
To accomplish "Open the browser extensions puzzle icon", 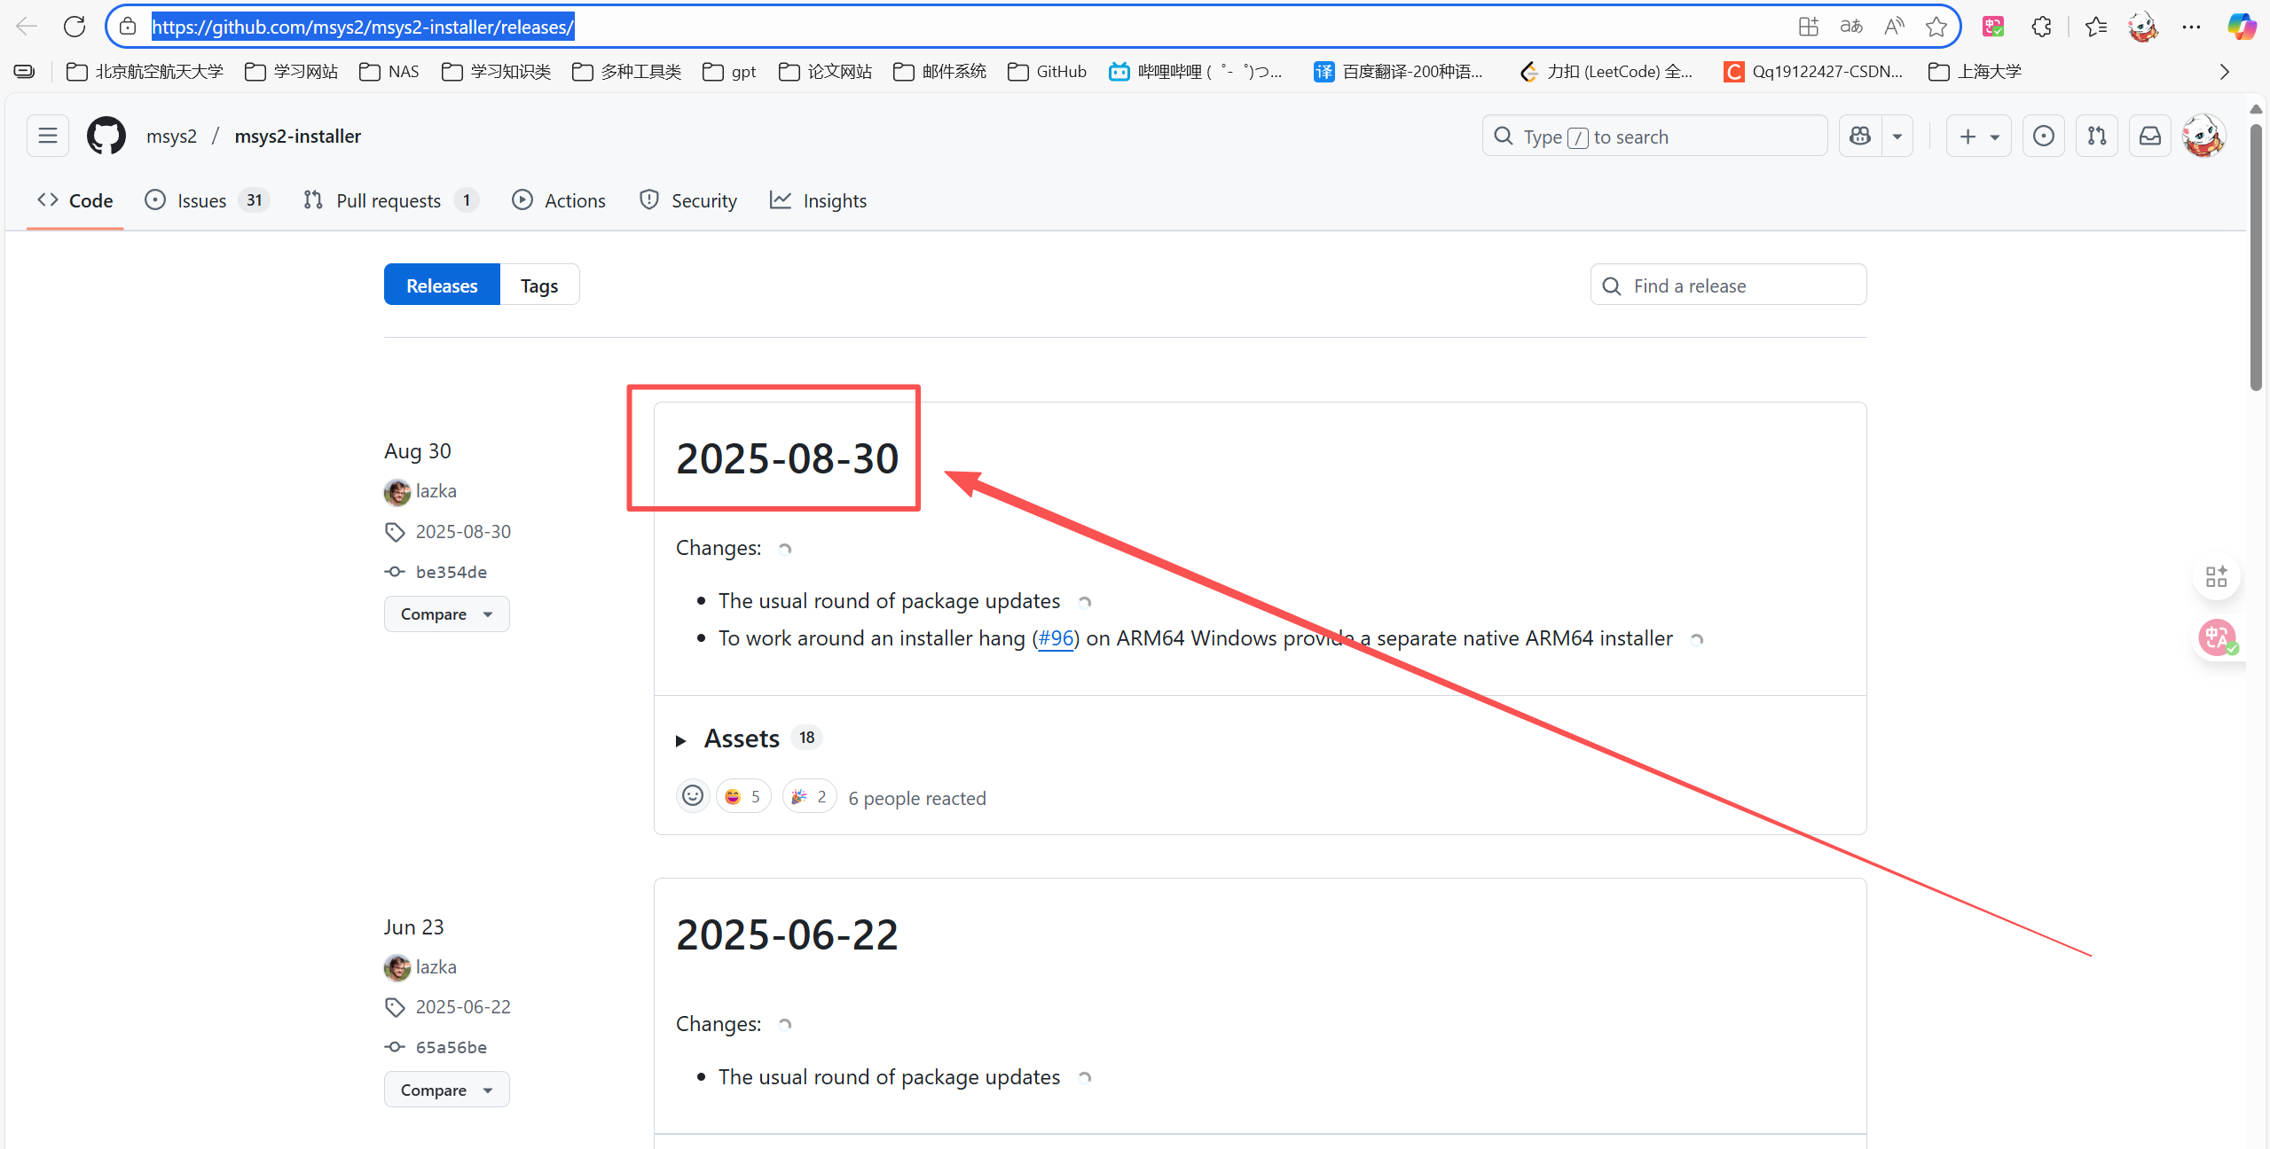I will tap(2041, 27).
